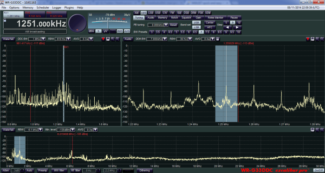Click the PB tuning 0.000kHz field
This screenshot has width=325, height=173.
pyautogui.click(x=156, y=25)
